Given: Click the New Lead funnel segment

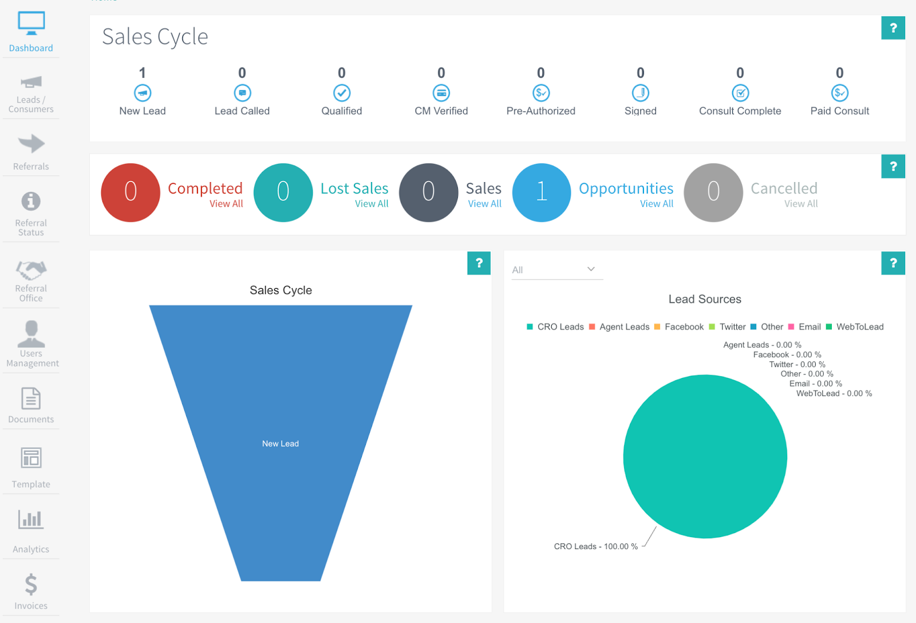Looking at the screenshot, I should pos(281,443).
